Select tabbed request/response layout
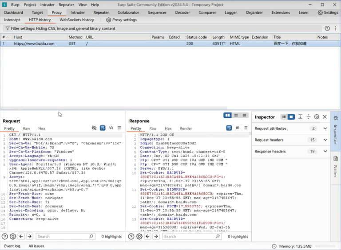Screen dimensions: 341x250 point(244,115)
